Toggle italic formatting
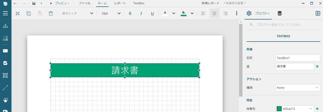323x112 pixels. tap(141, 13)
